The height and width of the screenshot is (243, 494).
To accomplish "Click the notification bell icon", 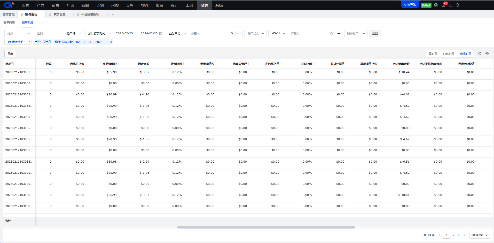I will [451, 5].
